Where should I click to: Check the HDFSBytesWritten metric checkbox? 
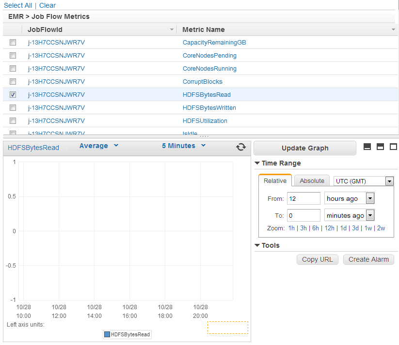(x=13, y=108)
